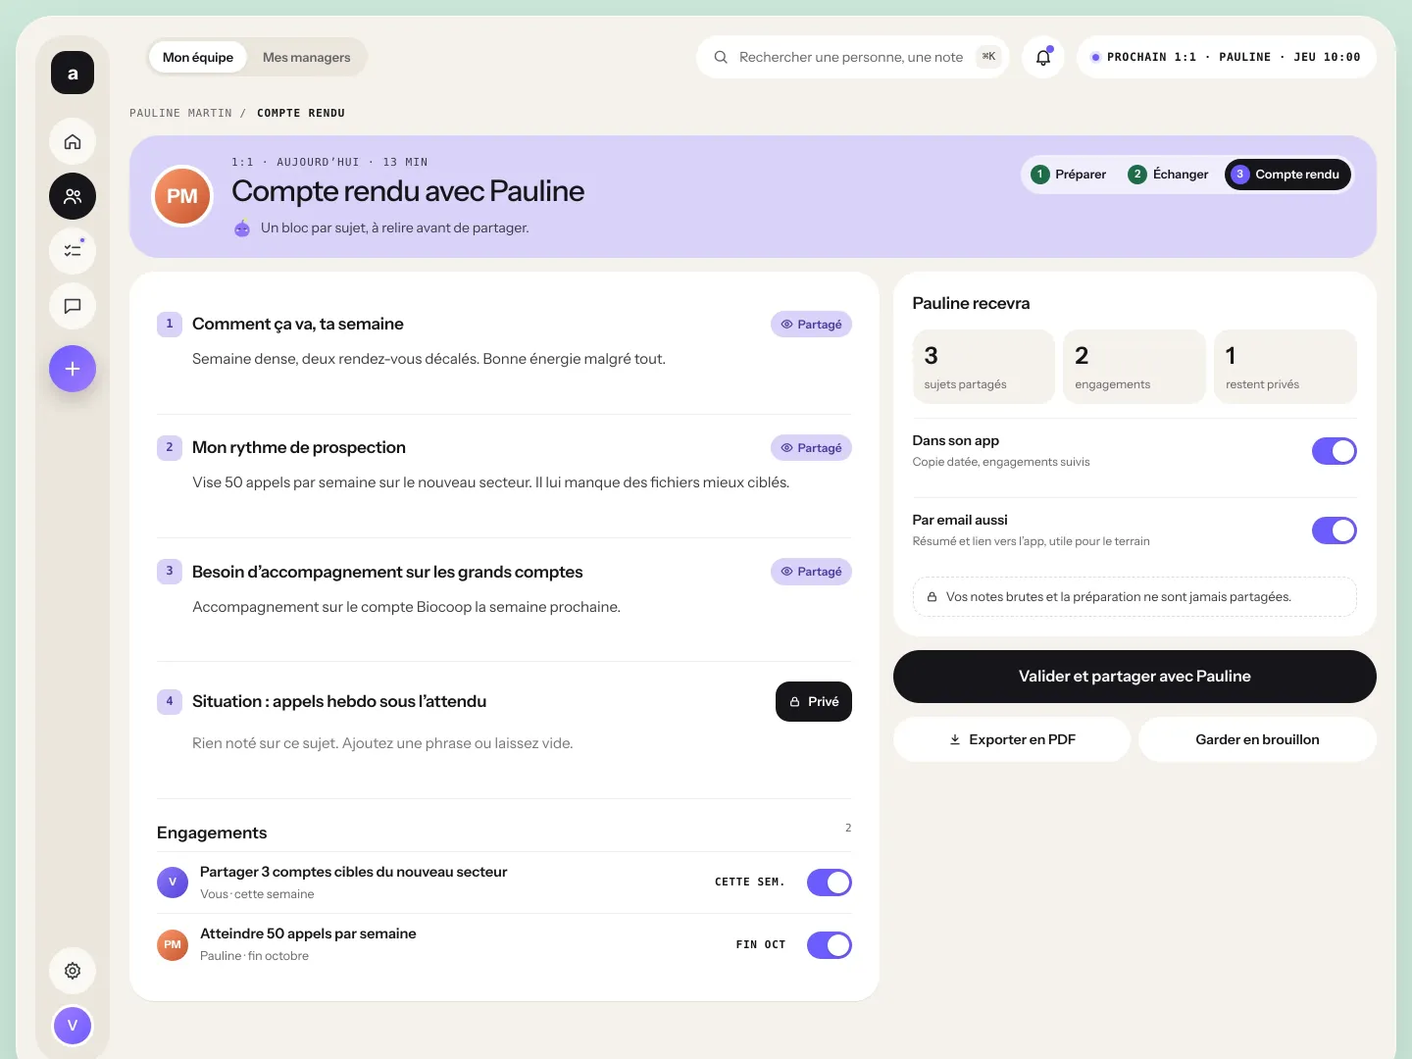Image resolution: width=1412 pixels, height=1059 pixels.
Task: Click 'Garder en brouillon' button
Action: point(1257,739)
